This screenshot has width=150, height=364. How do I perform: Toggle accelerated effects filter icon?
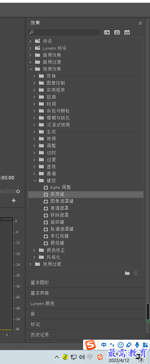[107, 32]
